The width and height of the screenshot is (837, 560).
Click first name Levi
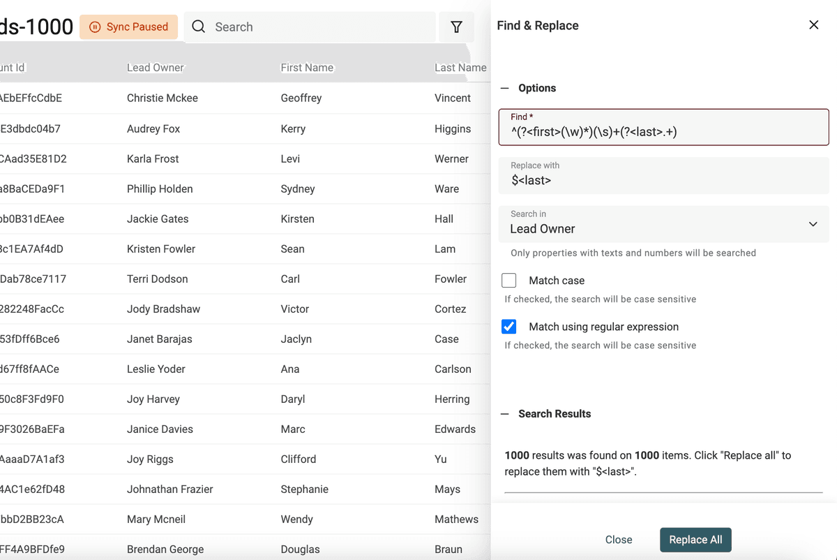(x=290, y=159)
